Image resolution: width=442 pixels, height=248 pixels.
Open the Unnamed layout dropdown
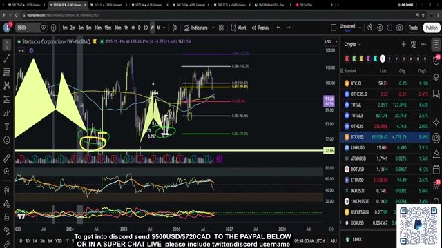click(360, 28)
